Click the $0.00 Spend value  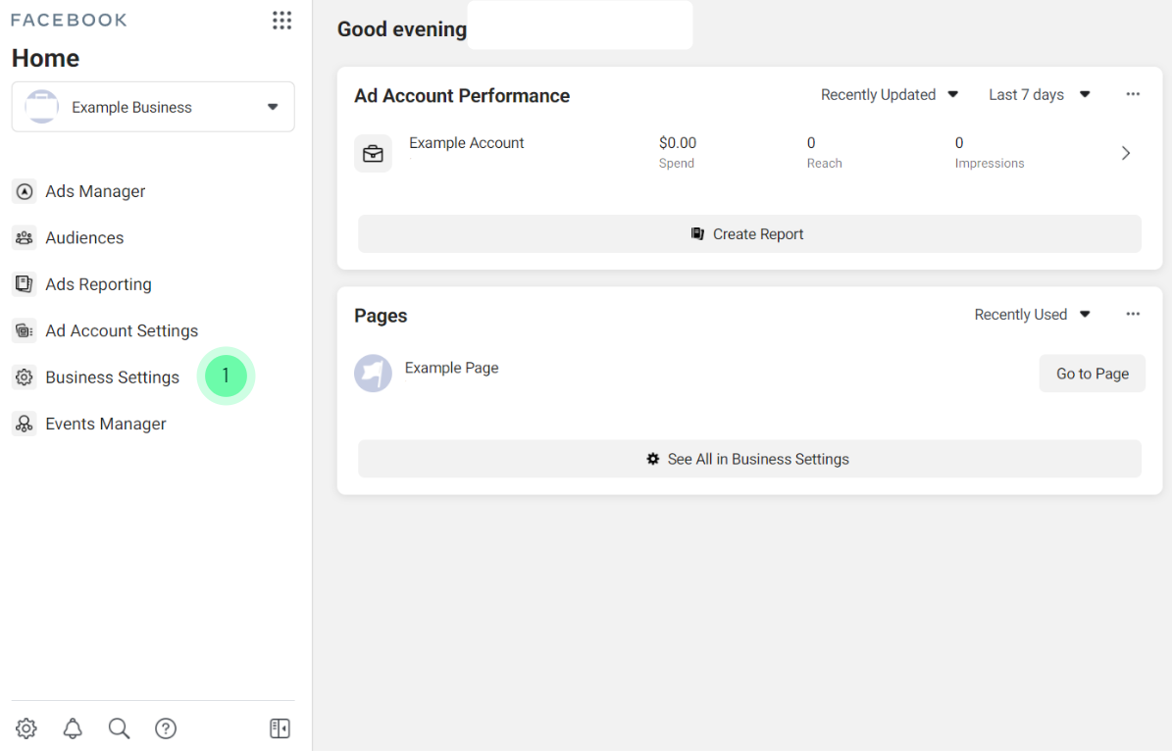(678, 143)
